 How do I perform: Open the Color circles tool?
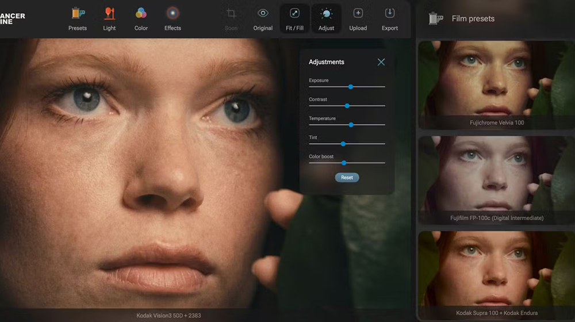coord(141,13)
